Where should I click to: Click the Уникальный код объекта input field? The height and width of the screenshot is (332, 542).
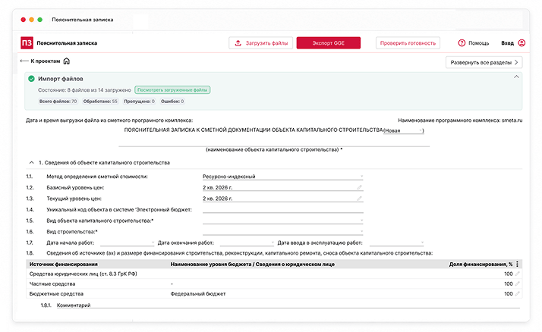(282, 209)
